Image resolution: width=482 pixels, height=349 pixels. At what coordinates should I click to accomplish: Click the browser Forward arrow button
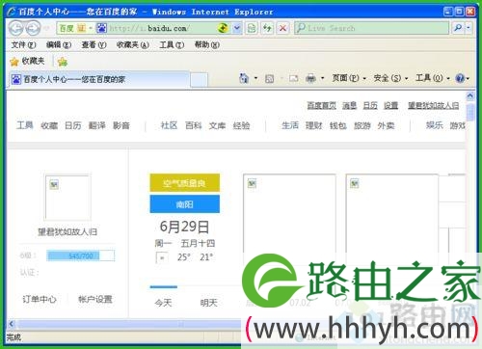pyautogui.click(x=33, y=29)
